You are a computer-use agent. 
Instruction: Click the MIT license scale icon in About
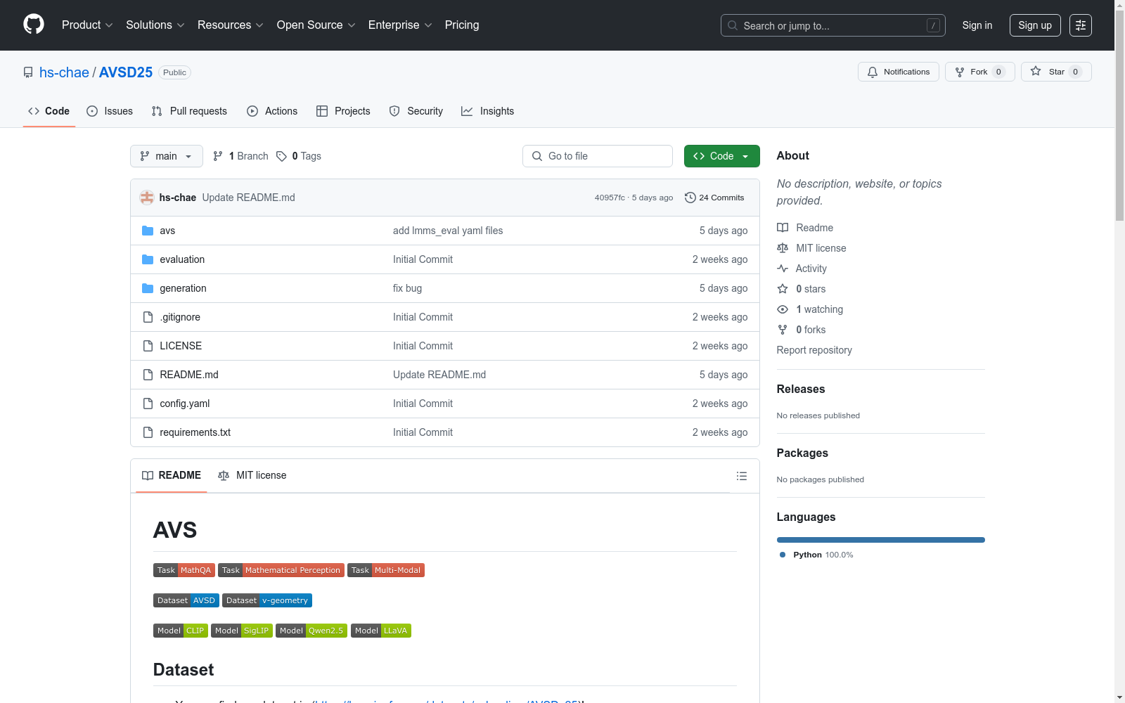783,248
